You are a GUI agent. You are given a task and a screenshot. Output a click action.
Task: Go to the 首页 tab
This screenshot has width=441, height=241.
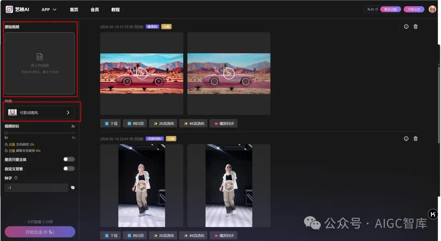click(x=74, y=9)
